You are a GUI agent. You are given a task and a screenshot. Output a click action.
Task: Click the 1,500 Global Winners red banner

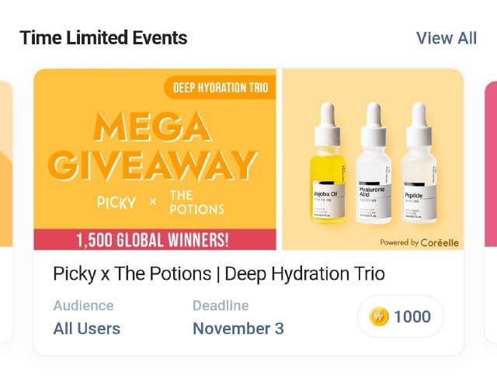[x=155, y=240]
